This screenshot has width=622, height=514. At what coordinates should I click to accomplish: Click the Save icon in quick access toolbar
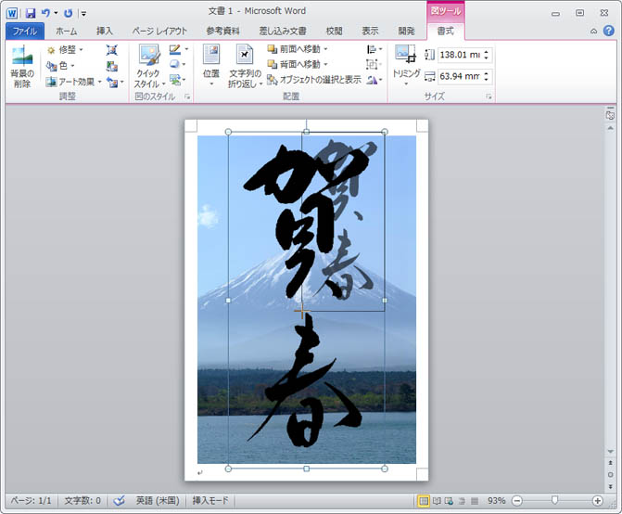point(30,13)
